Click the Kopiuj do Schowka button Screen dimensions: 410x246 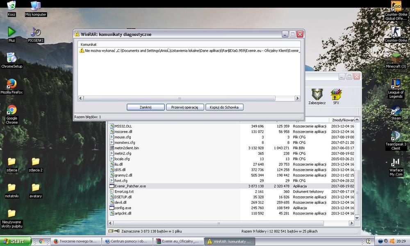(x=224, y=107)
